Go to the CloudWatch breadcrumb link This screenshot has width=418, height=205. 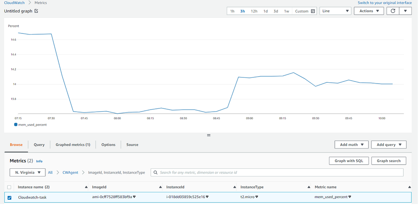tap(14, 3)
